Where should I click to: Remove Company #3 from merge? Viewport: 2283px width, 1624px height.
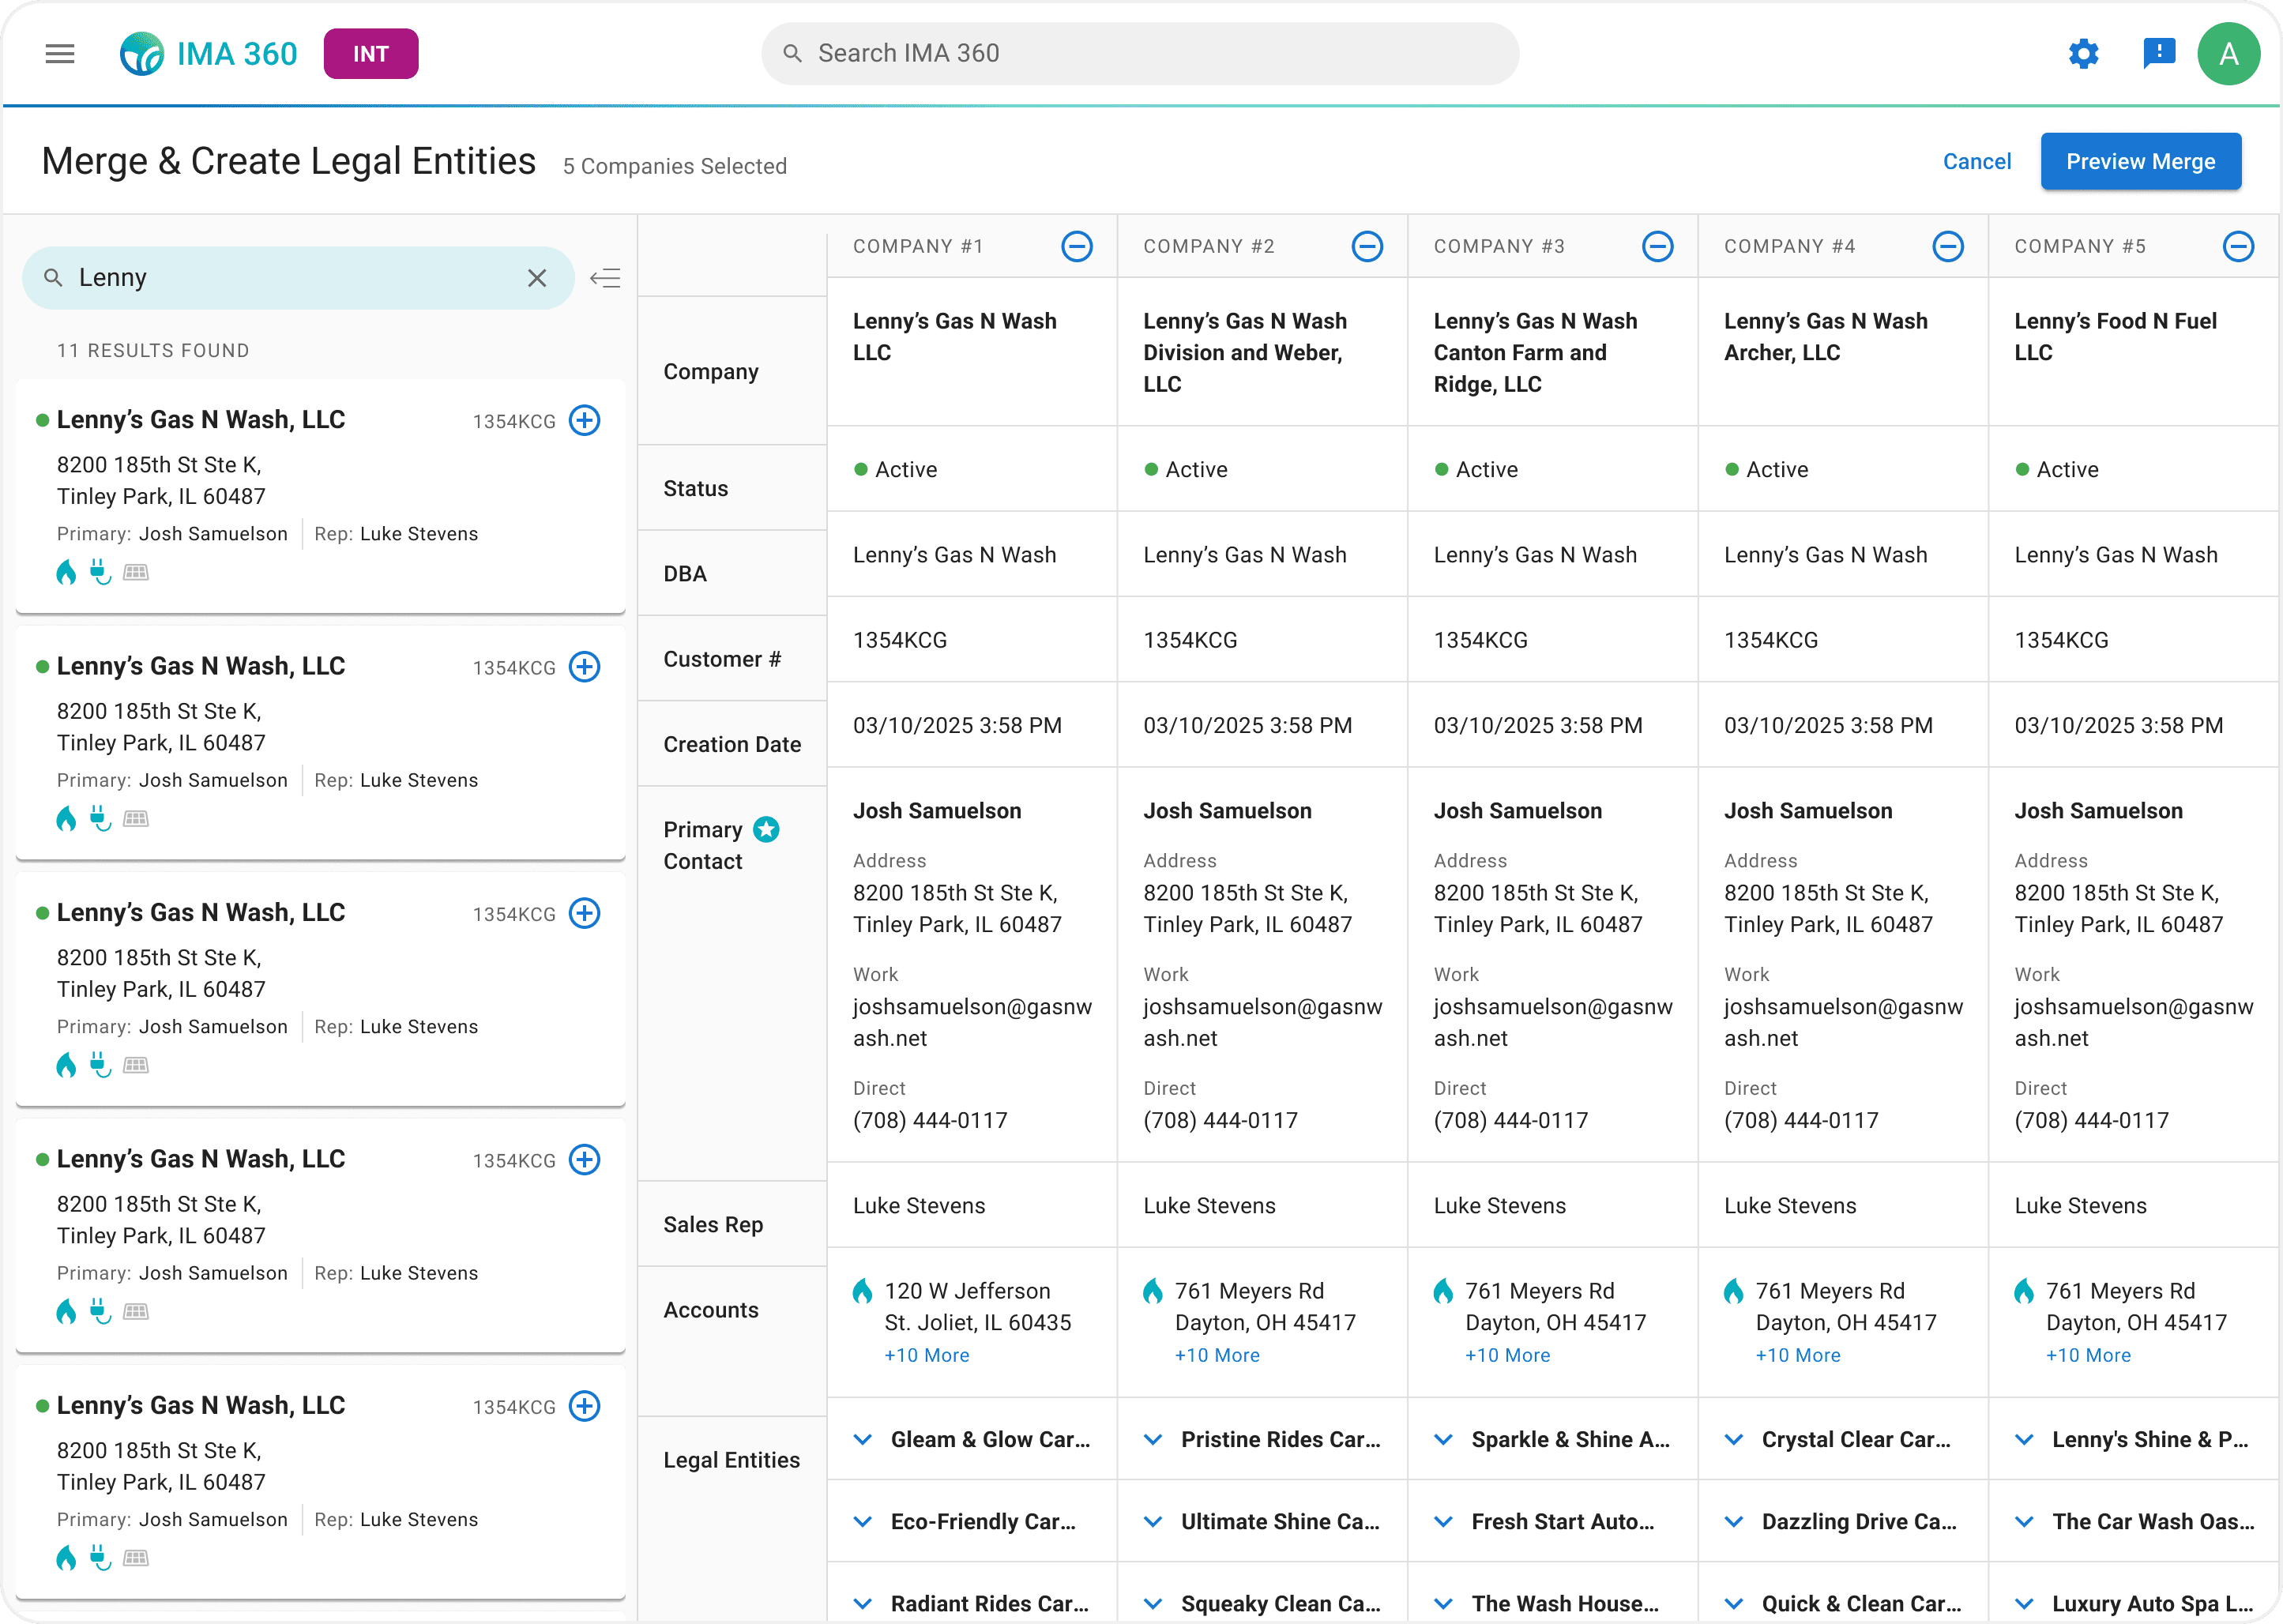pos(1658,246)
